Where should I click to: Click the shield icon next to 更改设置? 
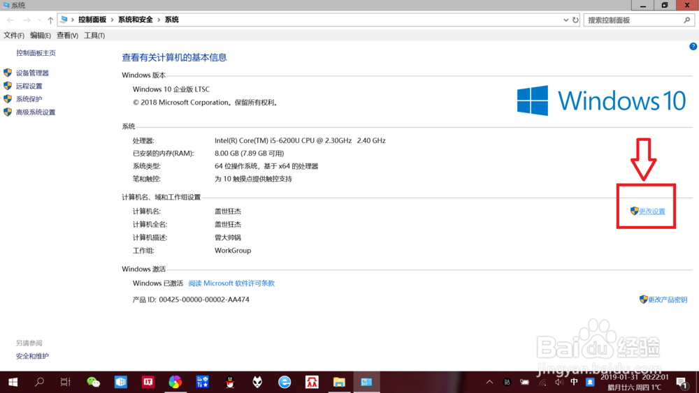pos(635,211)
